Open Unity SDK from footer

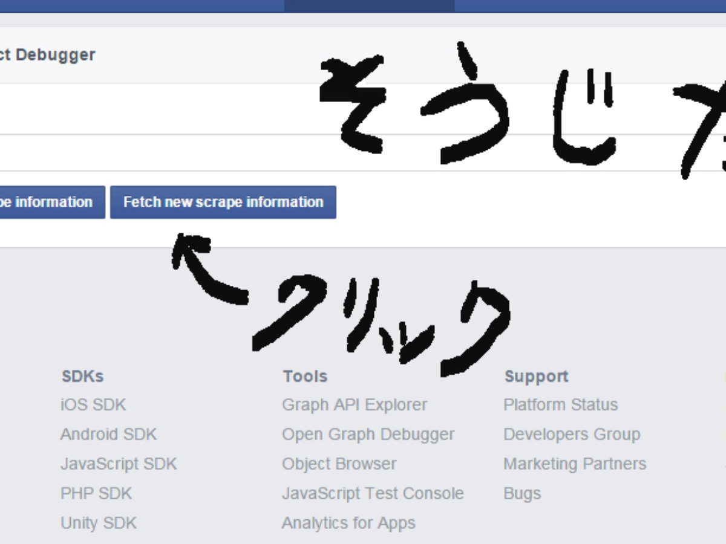pyautogui.click(x=99, y=523)
